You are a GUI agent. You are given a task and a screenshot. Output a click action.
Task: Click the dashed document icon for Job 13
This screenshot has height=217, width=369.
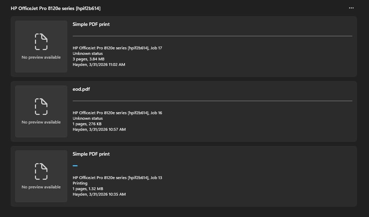[41, 171]
